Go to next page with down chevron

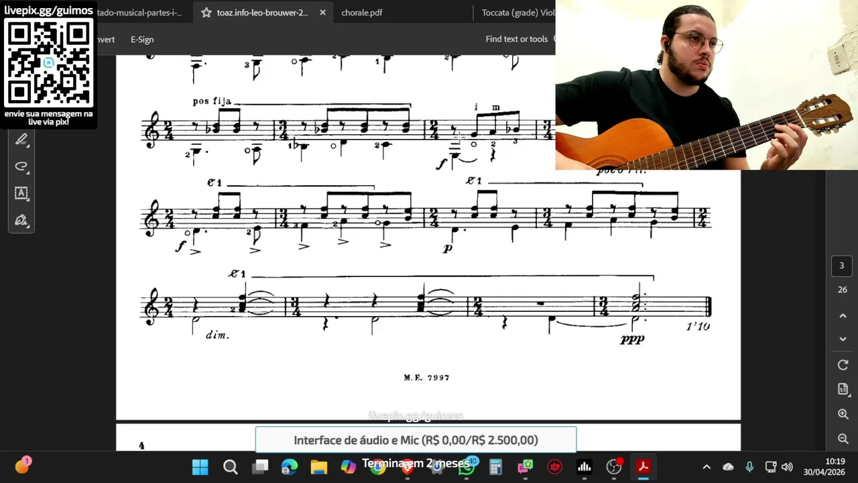[843, 339]
